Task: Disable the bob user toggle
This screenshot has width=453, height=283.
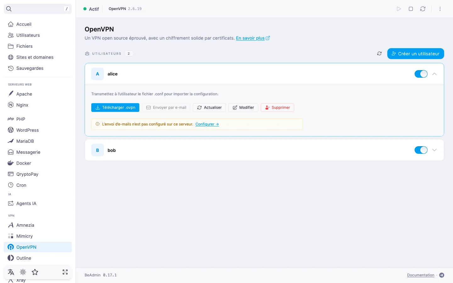Action: point(421,150)
